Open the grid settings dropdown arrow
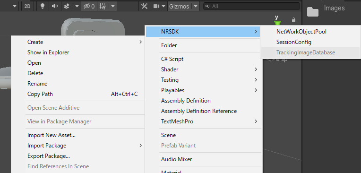 point(113,6)
